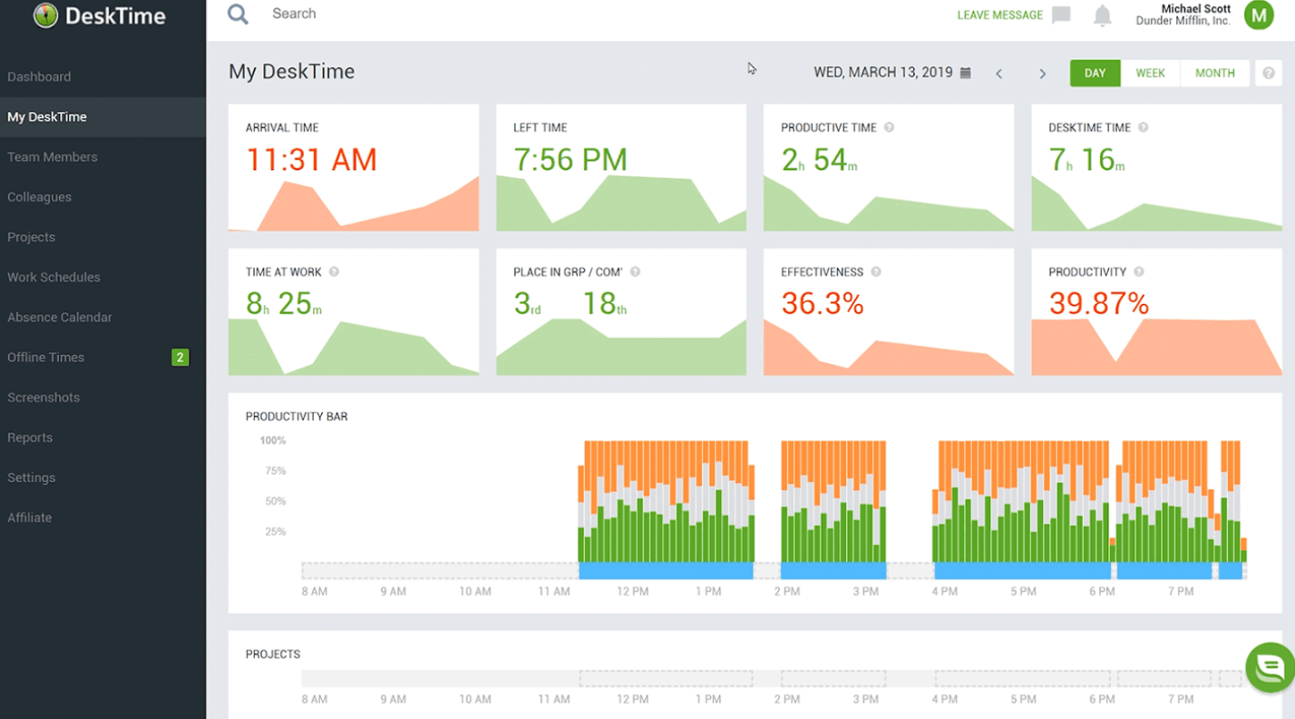
Task: Open the Absence Calendar page
Action: 59,317
